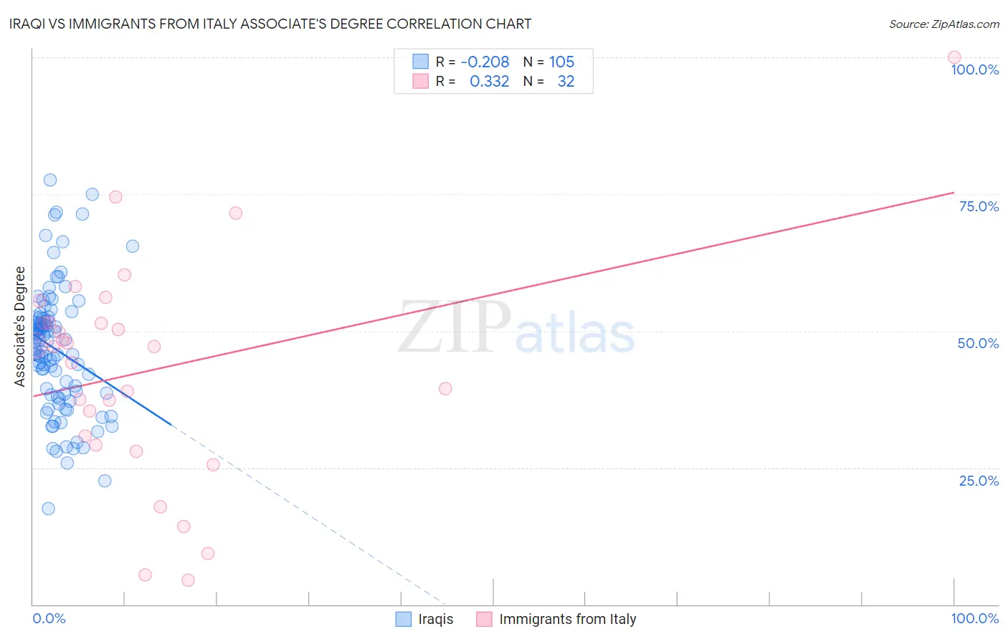Click the blue Iraqis swatch in bottom legend

(x=404, y=619)
